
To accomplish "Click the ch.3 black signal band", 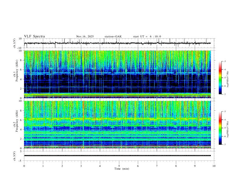I will [x=117, y=156].
